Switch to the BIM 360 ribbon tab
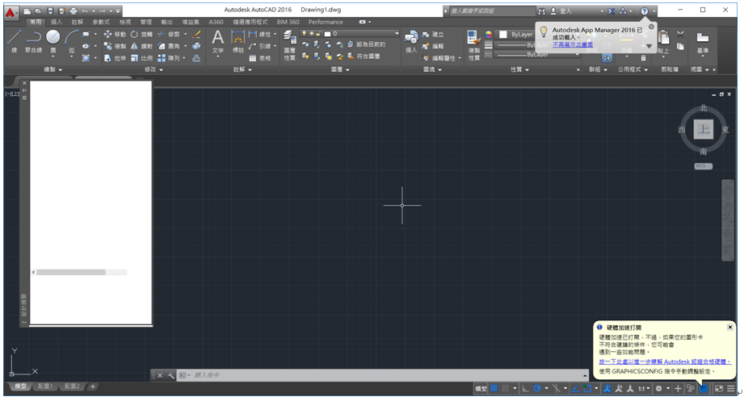 tap(288, 22)
